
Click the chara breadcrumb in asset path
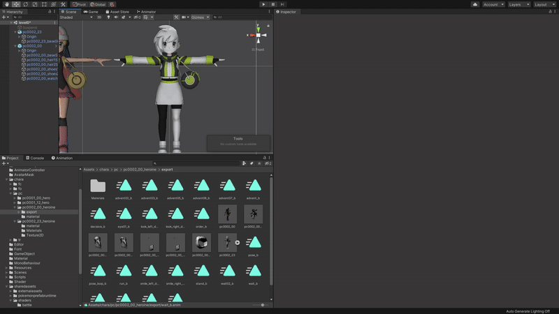click(103, 170)
